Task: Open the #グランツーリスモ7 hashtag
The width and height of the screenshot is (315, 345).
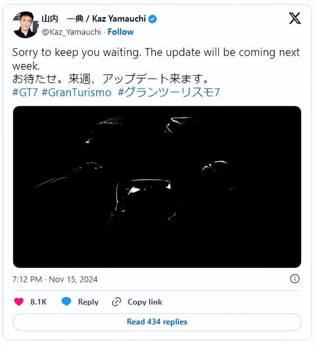Action: point(169,92)
